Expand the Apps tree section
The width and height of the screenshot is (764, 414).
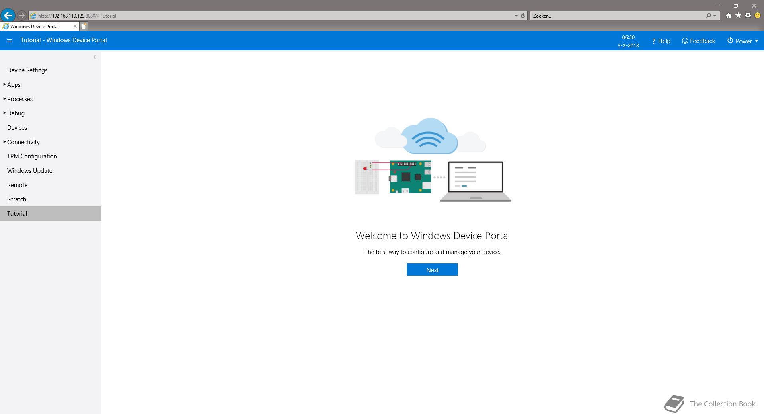(x=4, y=84)
